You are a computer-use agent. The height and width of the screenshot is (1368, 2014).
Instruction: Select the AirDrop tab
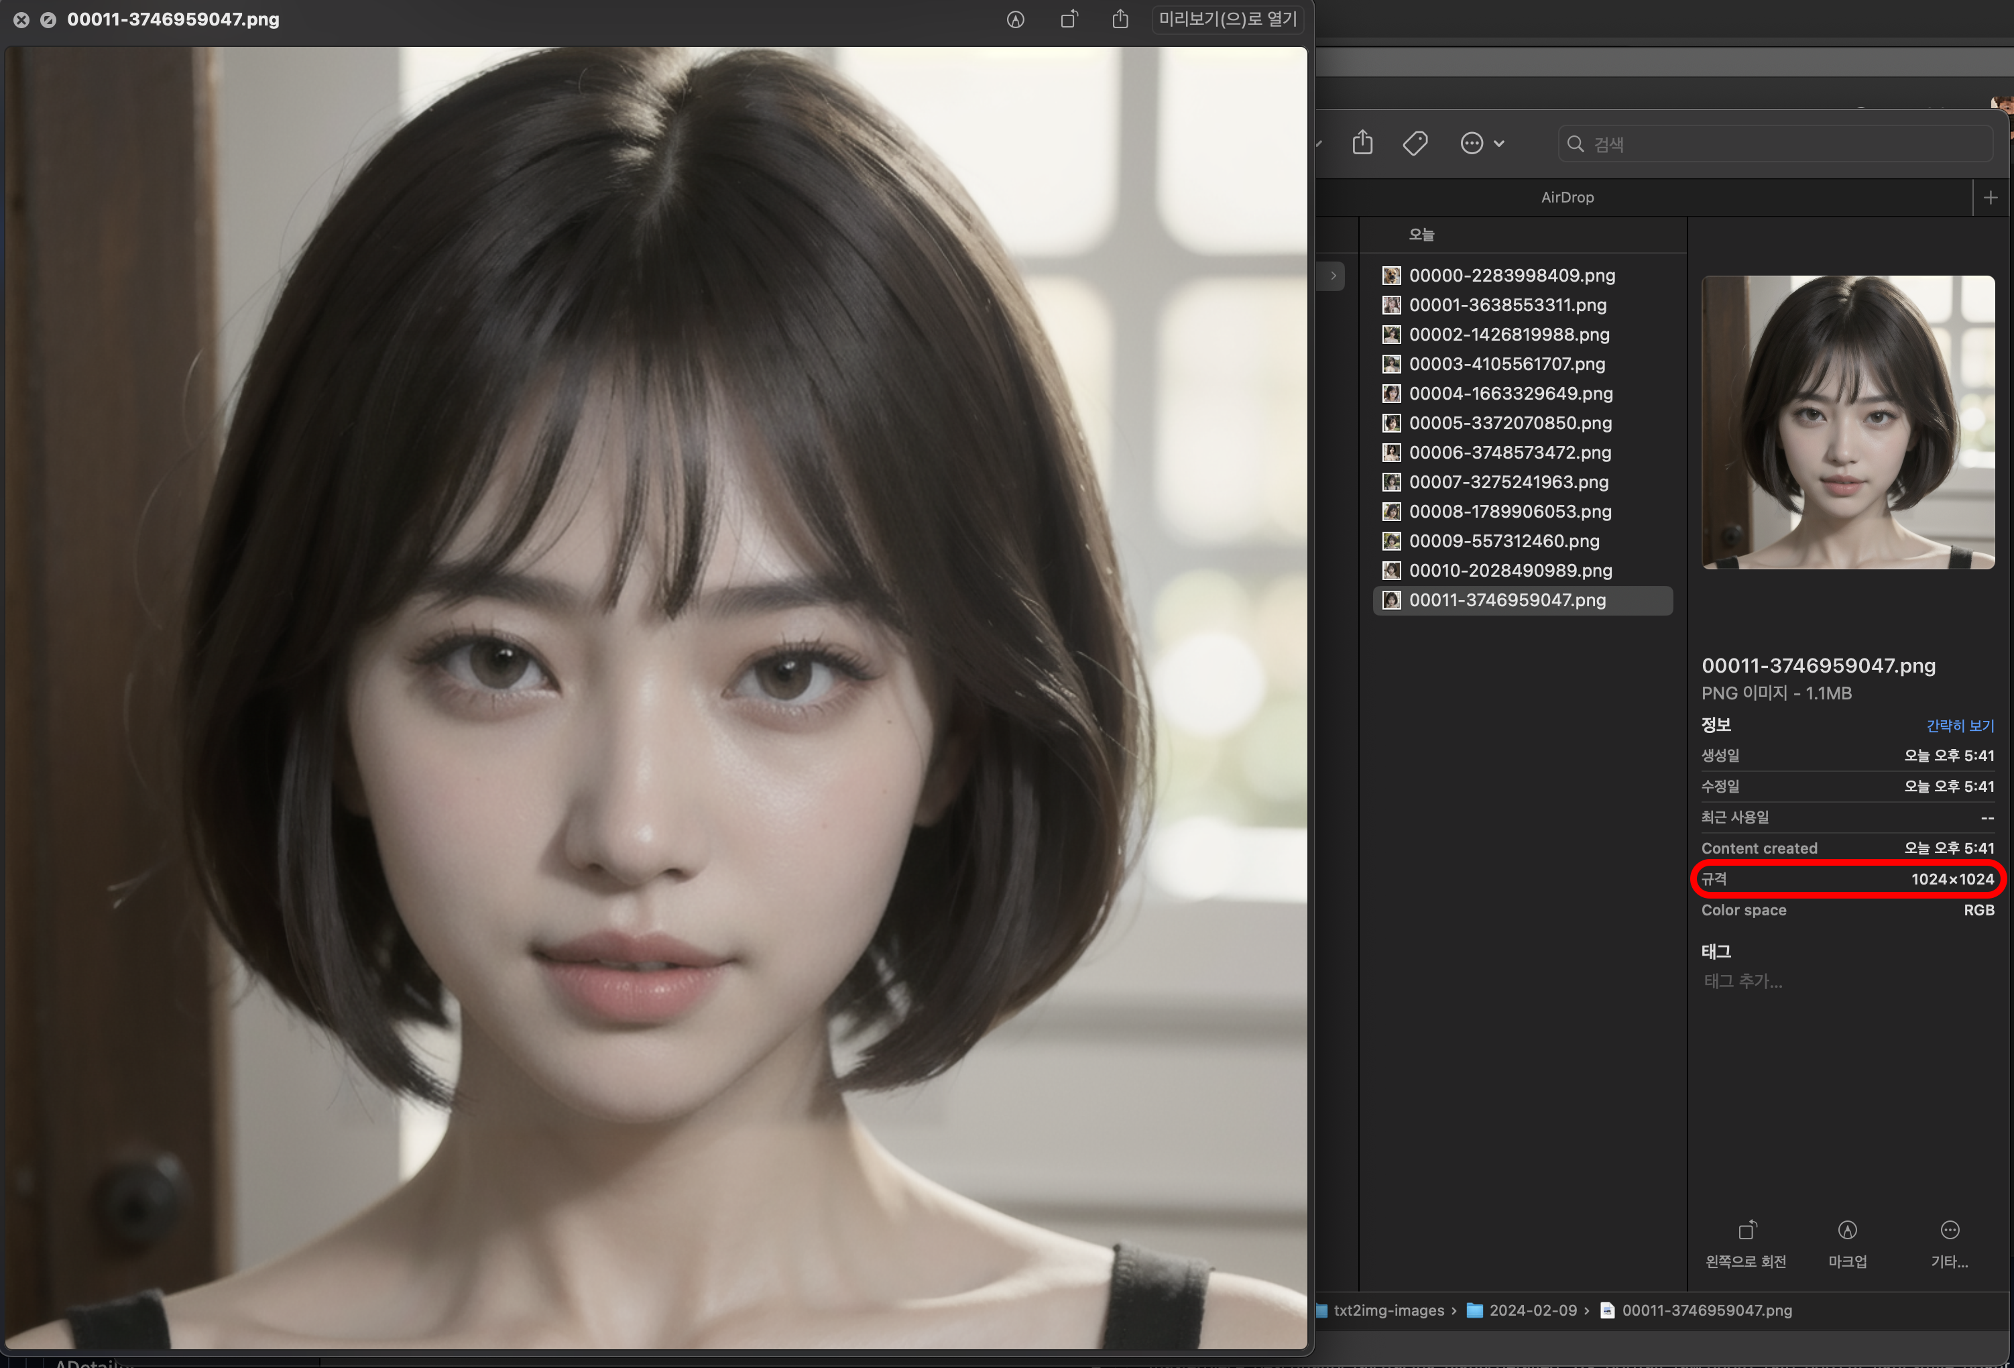point(1567,198)
